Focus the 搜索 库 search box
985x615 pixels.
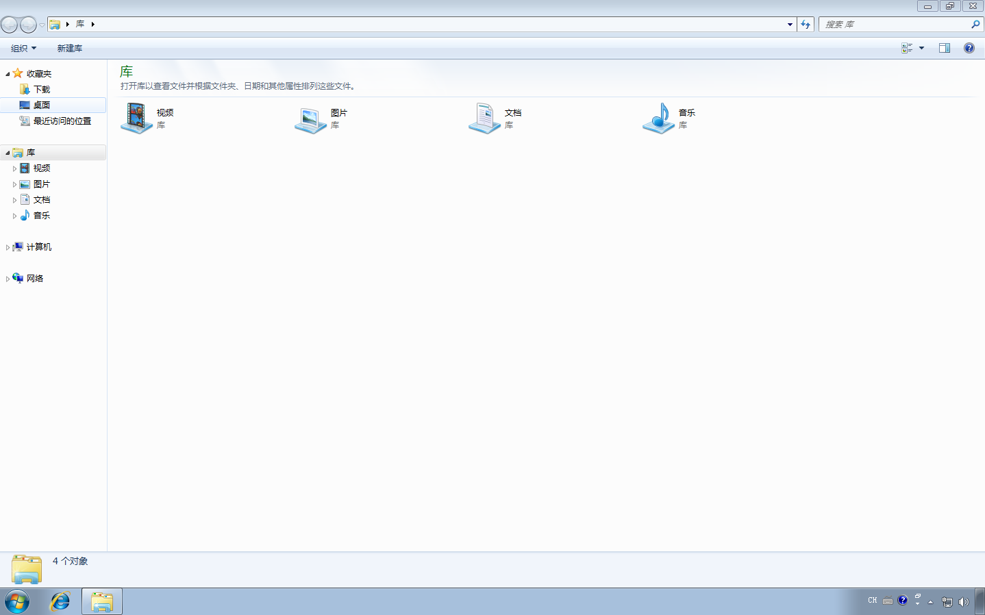pyautogui.click(x=895, y=25)
